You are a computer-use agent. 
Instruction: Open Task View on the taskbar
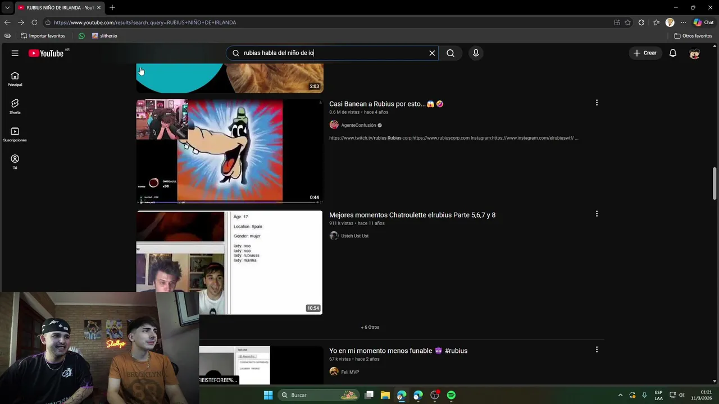point(369,395)
